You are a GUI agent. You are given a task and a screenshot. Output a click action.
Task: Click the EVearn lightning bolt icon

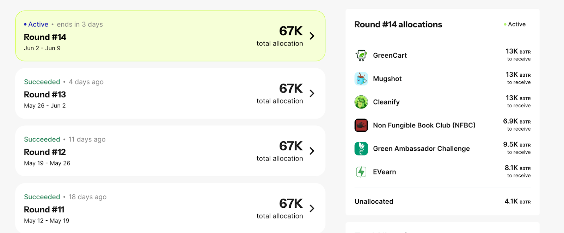pyautogui.click(x=361, y=172)
